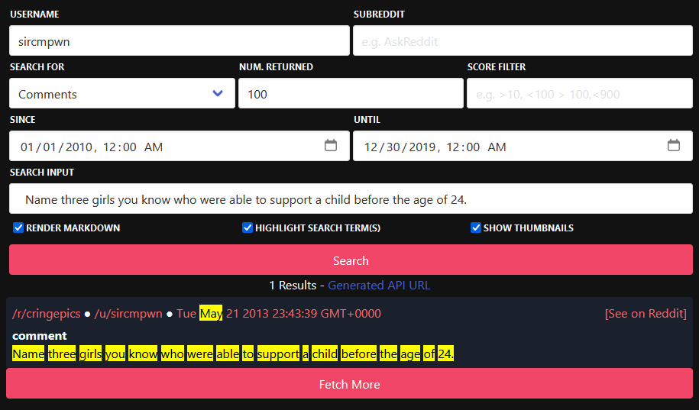The width and height of the screenshot is (699, 410).
Task: Toggle Highlight Search Term(s) checkbox
Action: [248, 228]
